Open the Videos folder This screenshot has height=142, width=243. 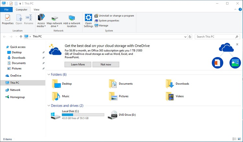(x=175, y=96)
